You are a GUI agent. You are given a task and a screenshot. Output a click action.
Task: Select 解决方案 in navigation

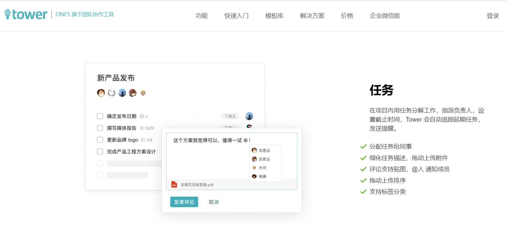point(312,16)
